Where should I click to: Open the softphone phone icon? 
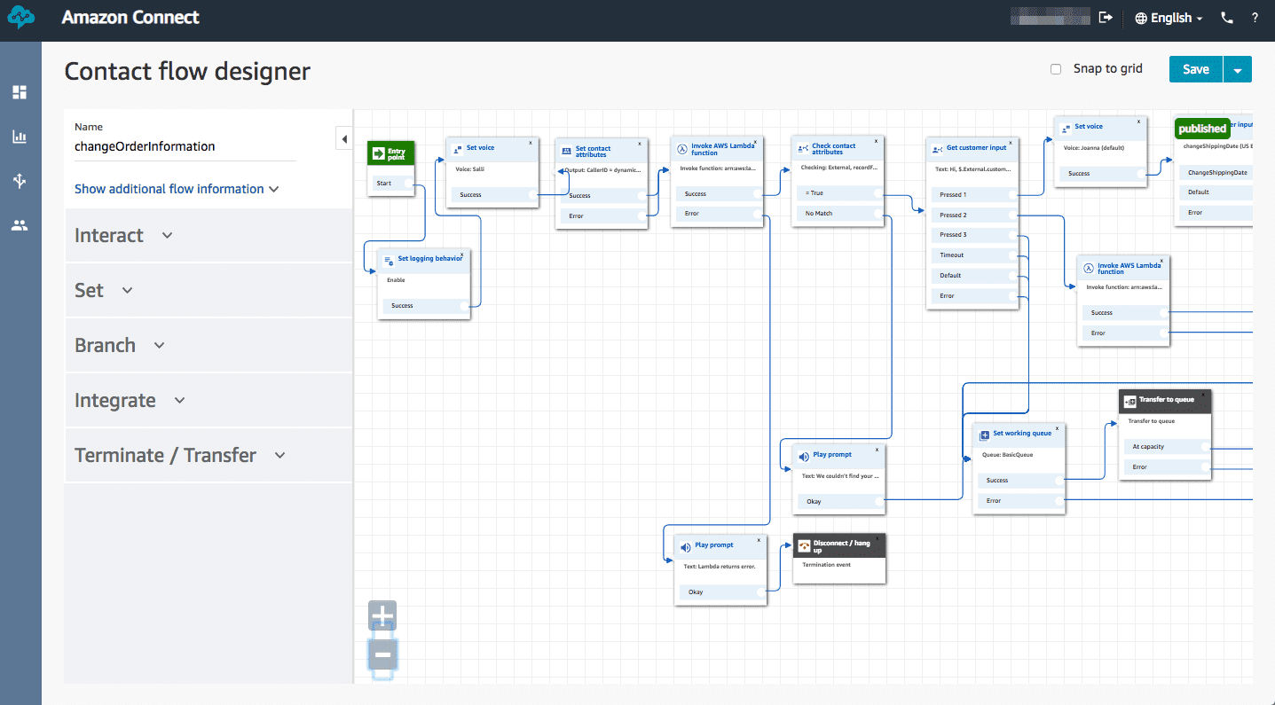tap(1227, 18)
